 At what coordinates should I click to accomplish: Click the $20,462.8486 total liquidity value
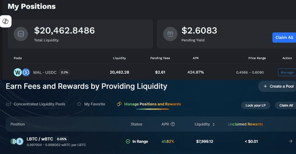click(x=64, y=30)
